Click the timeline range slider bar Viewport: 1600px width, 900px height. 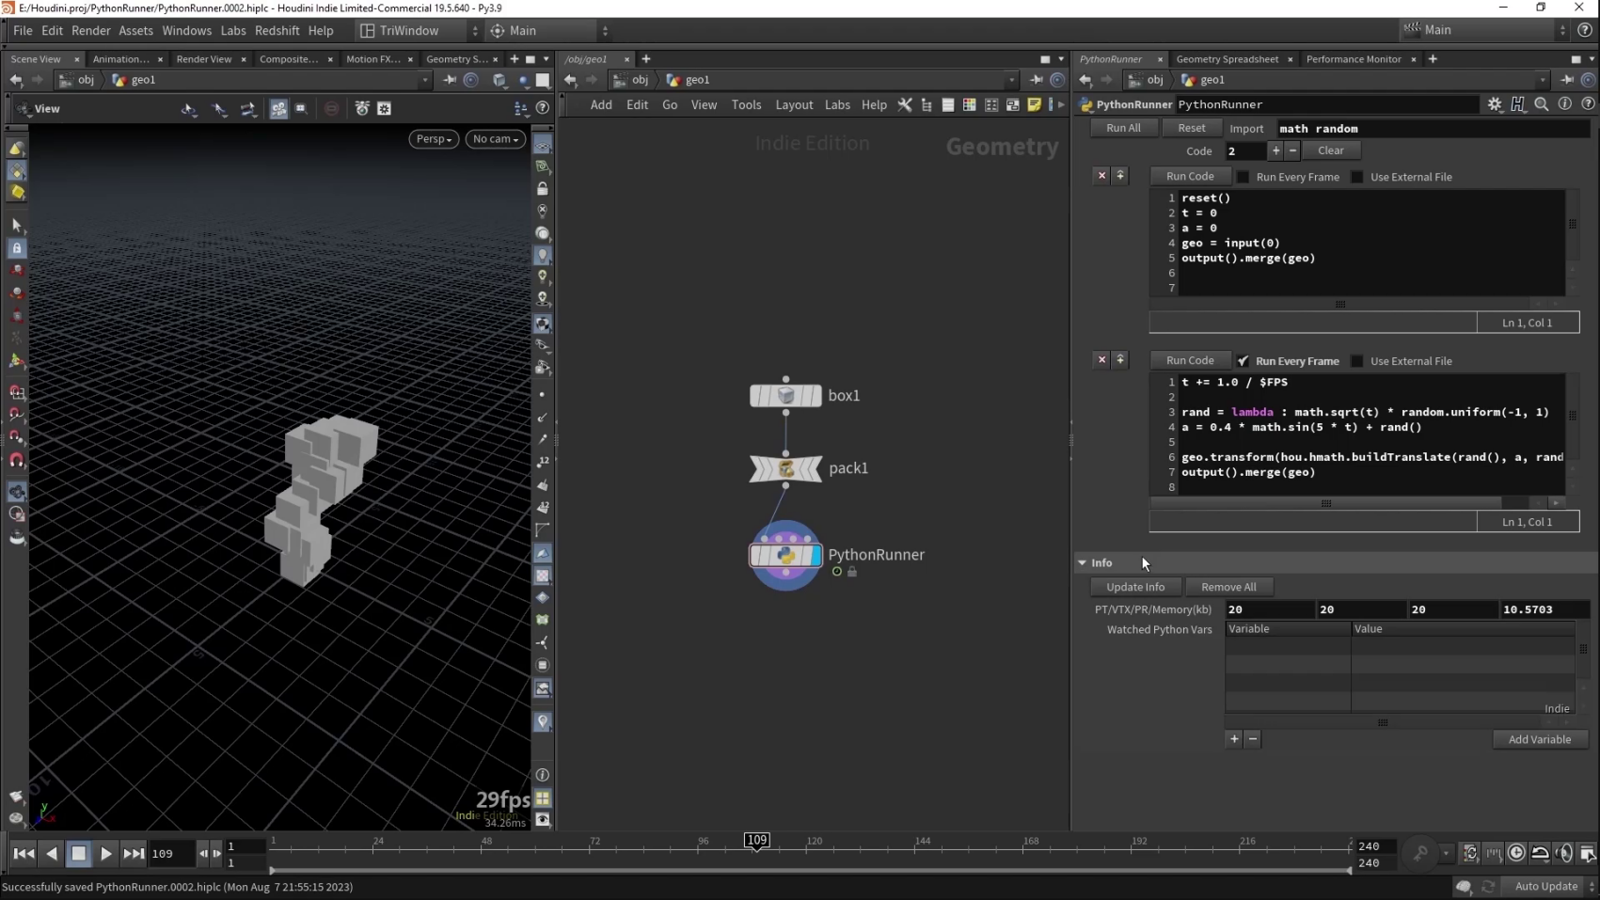pos(810,869)
